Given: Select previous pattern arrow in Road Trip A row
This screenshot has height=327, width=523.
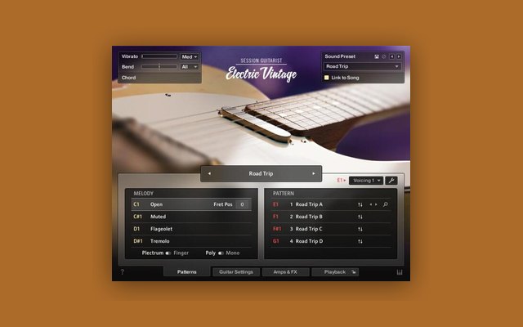Looking at the screenshot, I should coord(370,204).
